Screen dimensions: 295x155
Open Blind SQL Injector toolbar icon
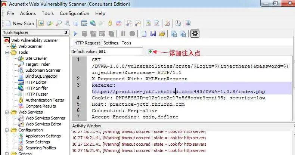pyautogui.click(x=76, y=23)
